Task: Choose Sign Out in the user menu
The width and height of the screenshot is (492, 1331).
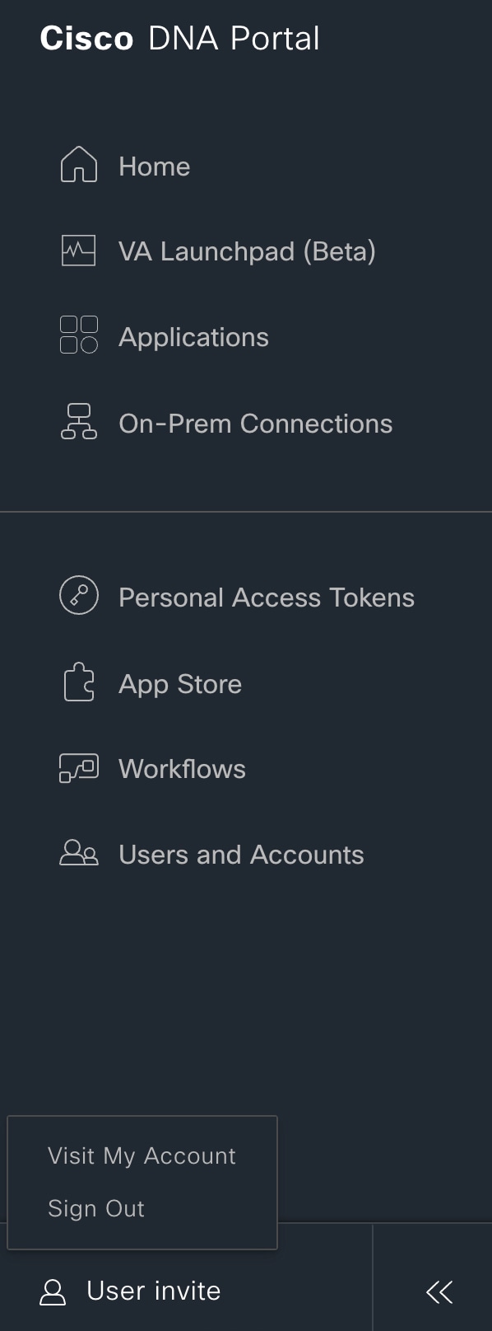Action: 96,1208
